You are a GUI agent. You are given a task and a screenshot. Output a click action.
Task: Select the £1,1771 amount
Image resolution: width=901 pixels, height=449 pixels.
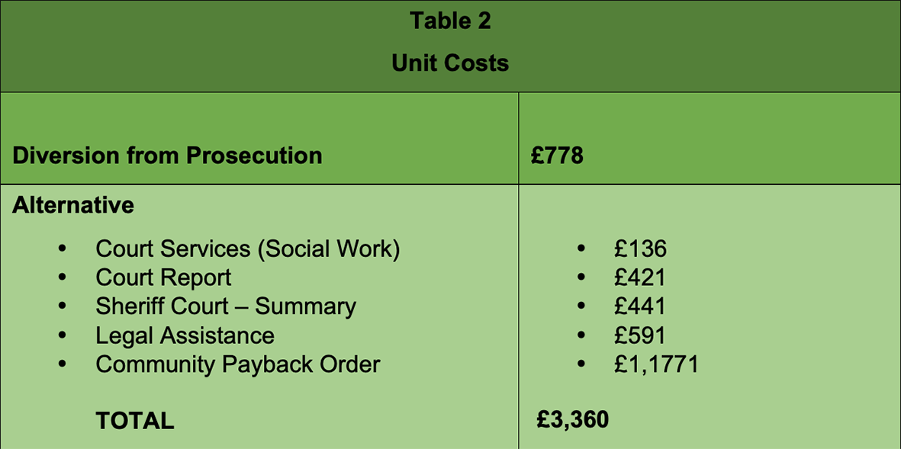point(656,364)
